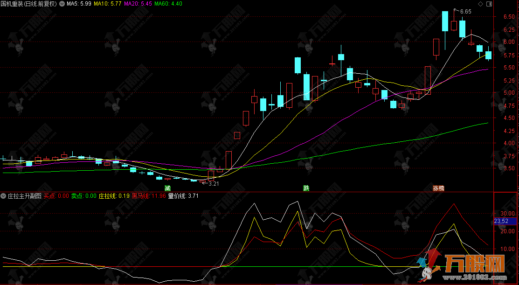Click the 跌 event marker icon
The width and height of the screenshot is (519, 285).
[x=306, y=188]
